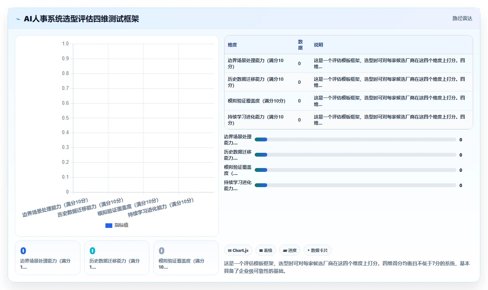Click chart axis label 模拟验证覆盖度（满分10分）
Viewport: 488px width, 290px height.
[x=128, y=207]
